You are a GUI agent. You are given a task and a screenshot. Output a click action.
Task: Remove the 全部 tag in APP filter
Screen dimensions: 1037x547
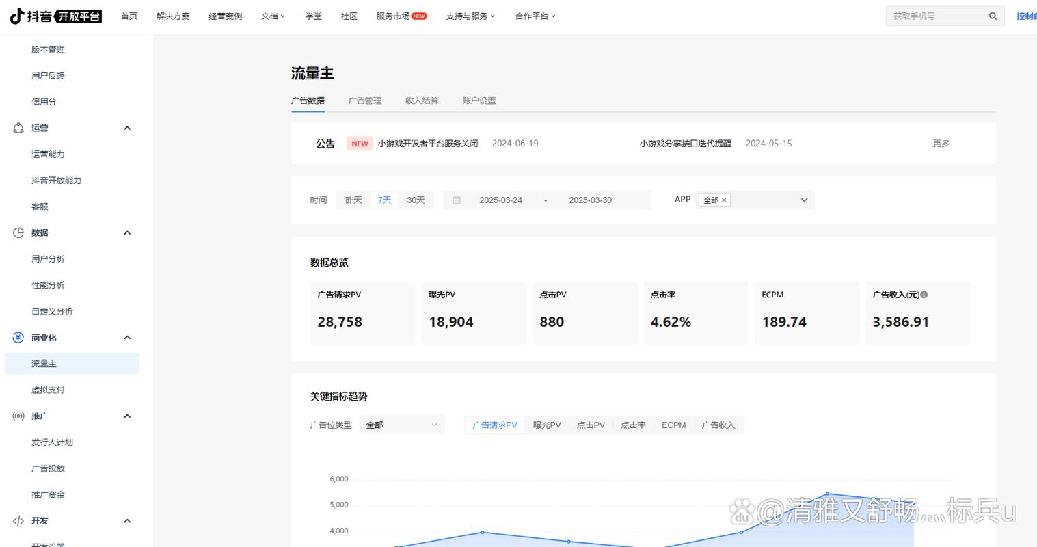pos(724,200)
